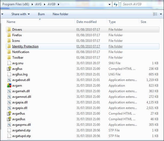Open the dropdown arrow left of Share with
Screen dimensions: 164x141
click(x=2, y=14)
